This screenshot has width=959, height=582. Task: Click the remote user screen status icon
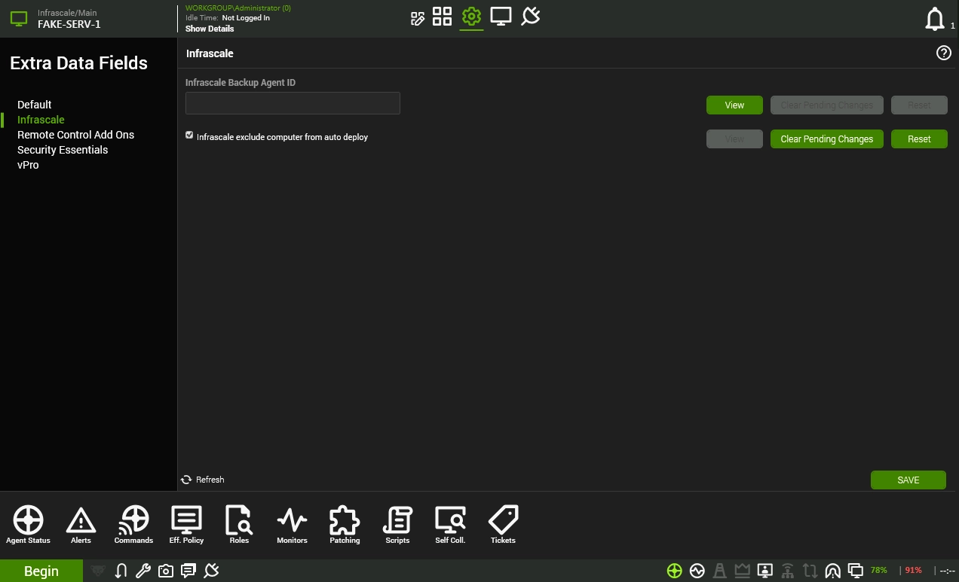pyautogui.click(x=764, y=571)
